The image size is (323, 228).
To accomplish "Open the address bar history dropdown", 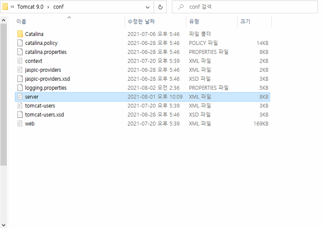I will [x=148, y=7].
